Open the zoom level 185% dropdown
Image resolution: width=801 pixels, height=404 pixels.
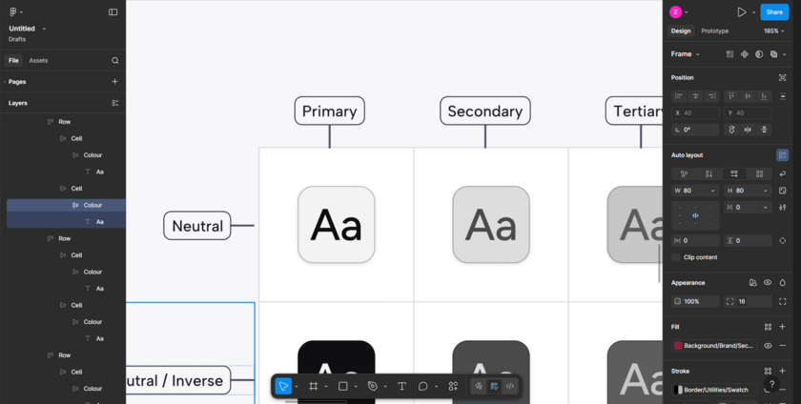tap(773, 31)
